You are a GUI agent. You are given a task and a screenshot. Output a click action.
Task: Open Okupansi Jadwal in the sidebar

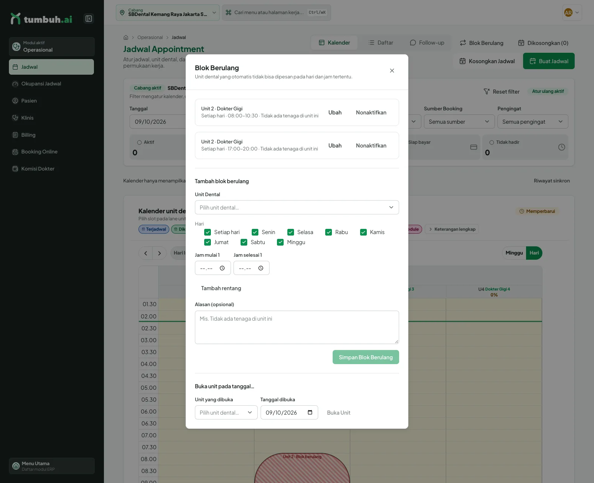(x=51, y=84)
